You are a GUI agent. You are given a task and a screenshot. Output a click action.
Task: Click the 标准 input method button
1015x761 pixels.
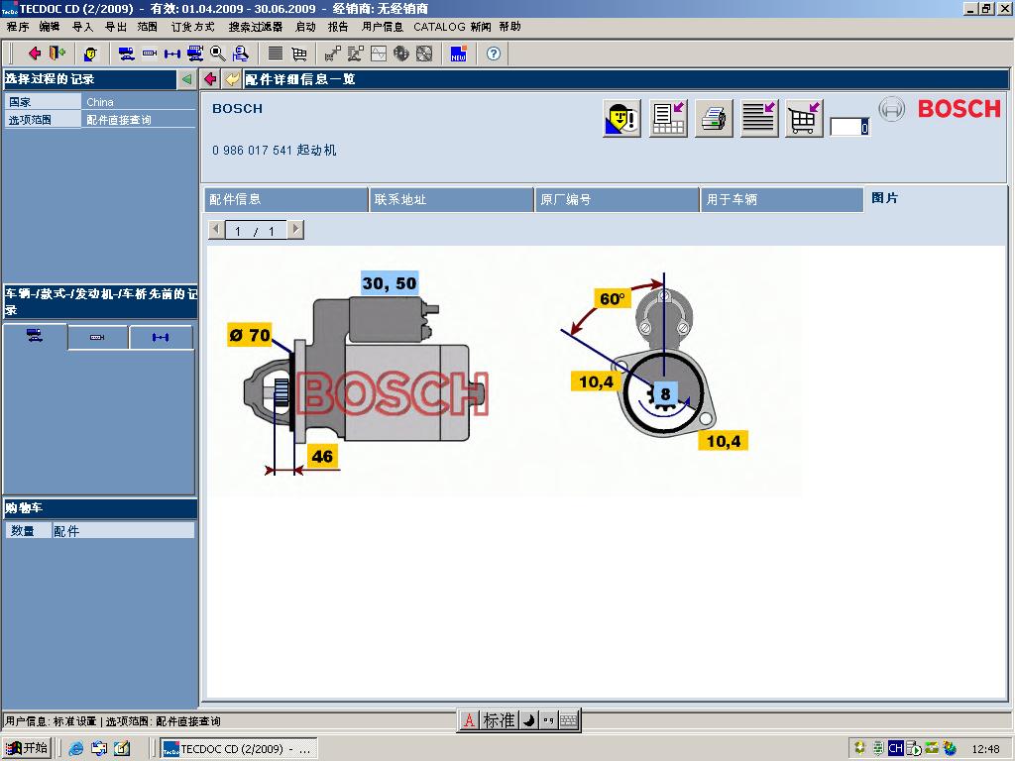498,720
